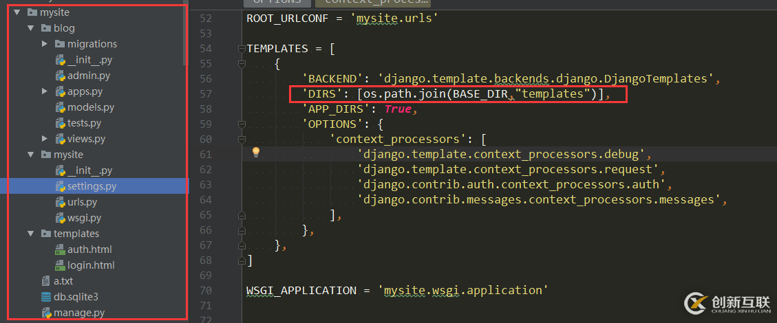Select auth.html under templates
Screen dimensions: 777x323
pyautogui.click(x=89, y=249)
